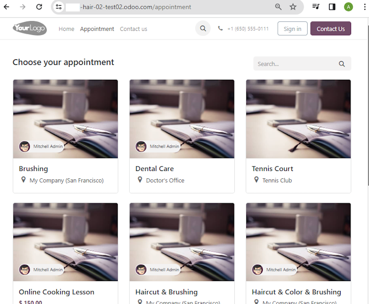369x304 pixels.
Task: Click location pin beside My Company on Brushing
Action: coord(23,180)
